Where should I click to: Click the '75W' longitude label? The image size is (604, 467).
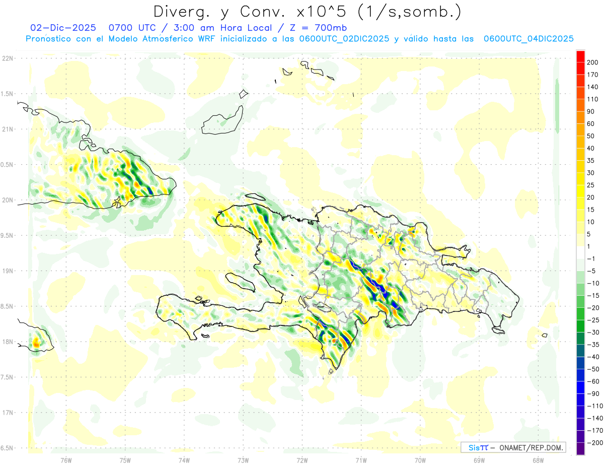125,460
